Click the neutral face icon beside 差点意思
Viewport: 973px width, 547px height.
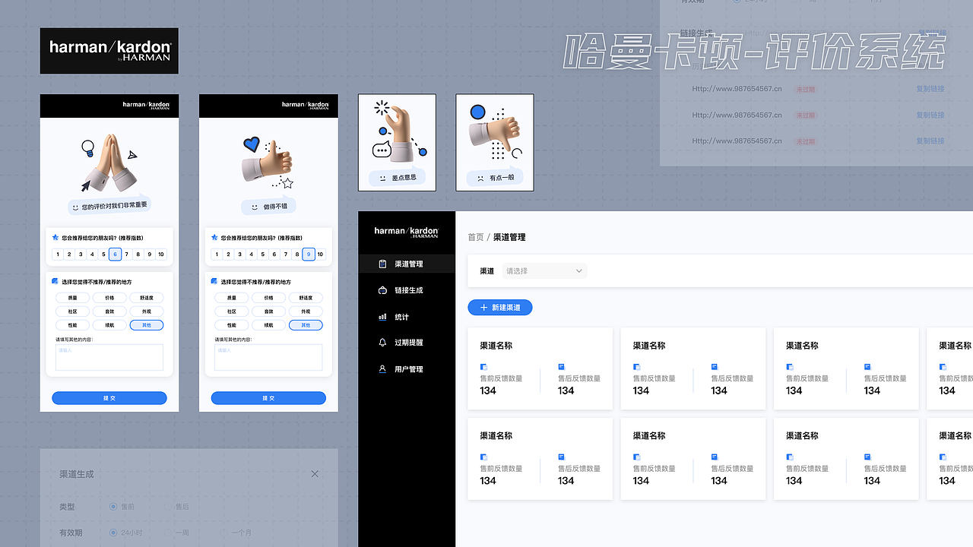click(382, 178)
